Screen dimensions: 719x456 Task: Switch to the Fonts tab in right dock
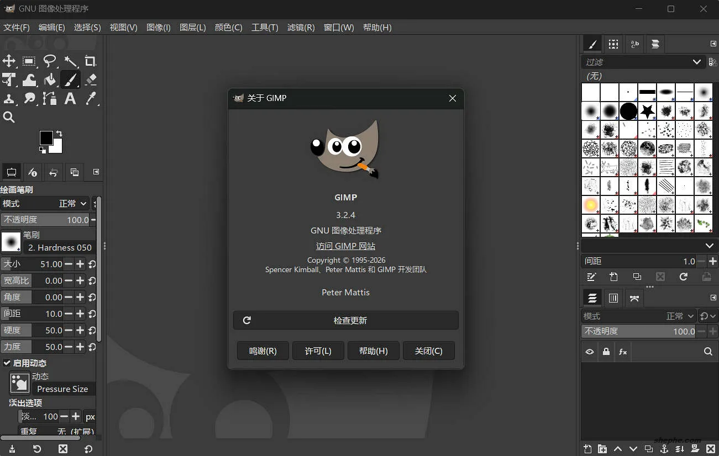[634, 44]
